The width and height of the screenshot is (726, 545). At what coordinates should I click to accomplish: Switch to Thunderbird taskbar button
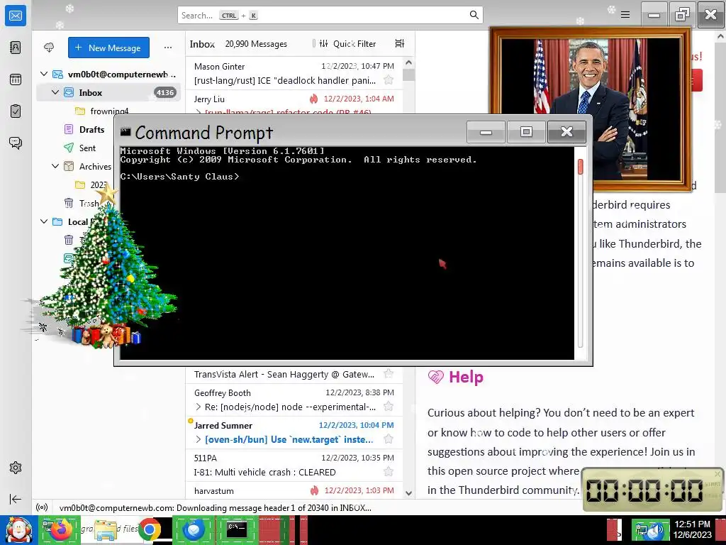(x=194, y=529)
